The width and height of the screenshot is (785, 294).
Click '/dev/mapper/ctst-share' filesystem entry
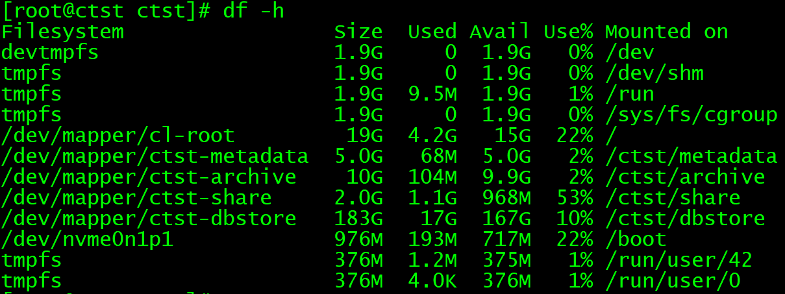pos(136,198)
